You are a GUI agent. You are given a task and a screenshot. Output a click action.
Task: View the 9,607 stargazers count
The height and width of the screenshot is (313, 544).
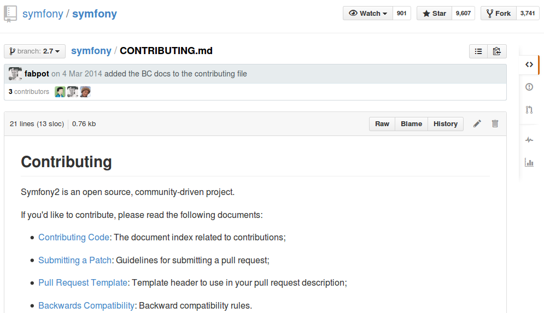pos(463,13)
